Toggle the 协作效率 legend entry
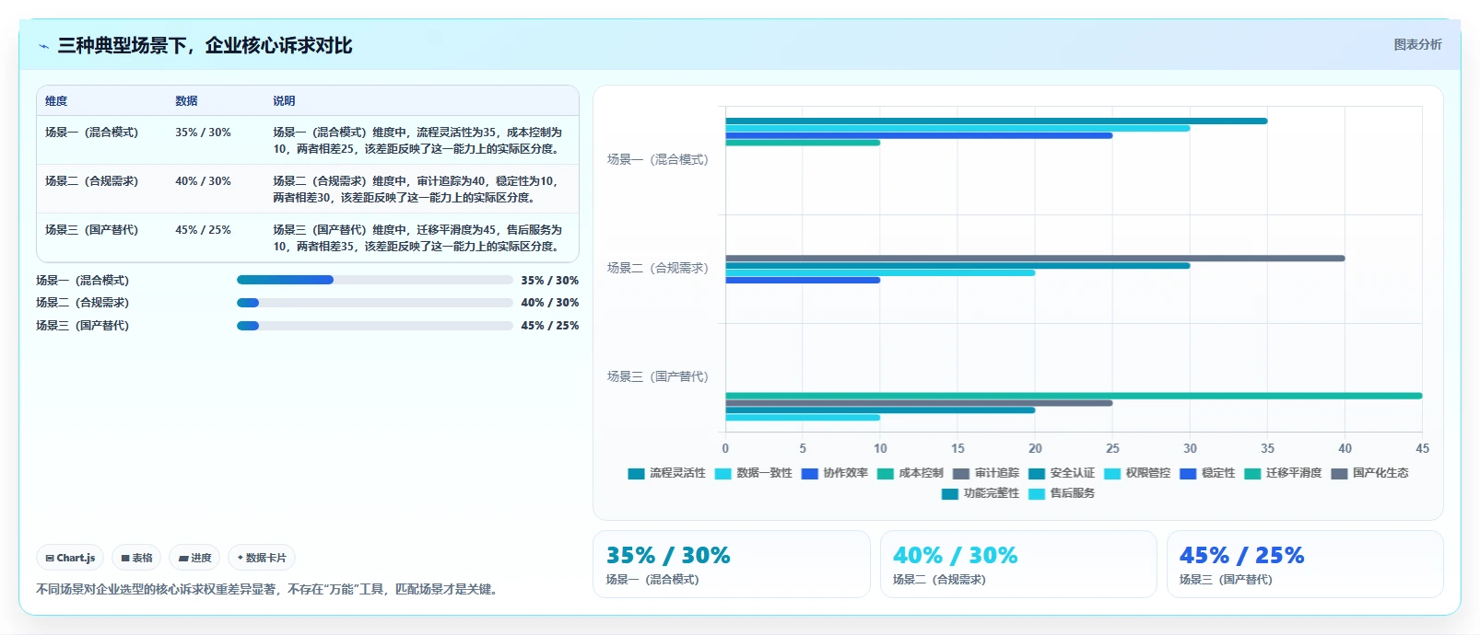1480x635 pixels. [834, 473]
